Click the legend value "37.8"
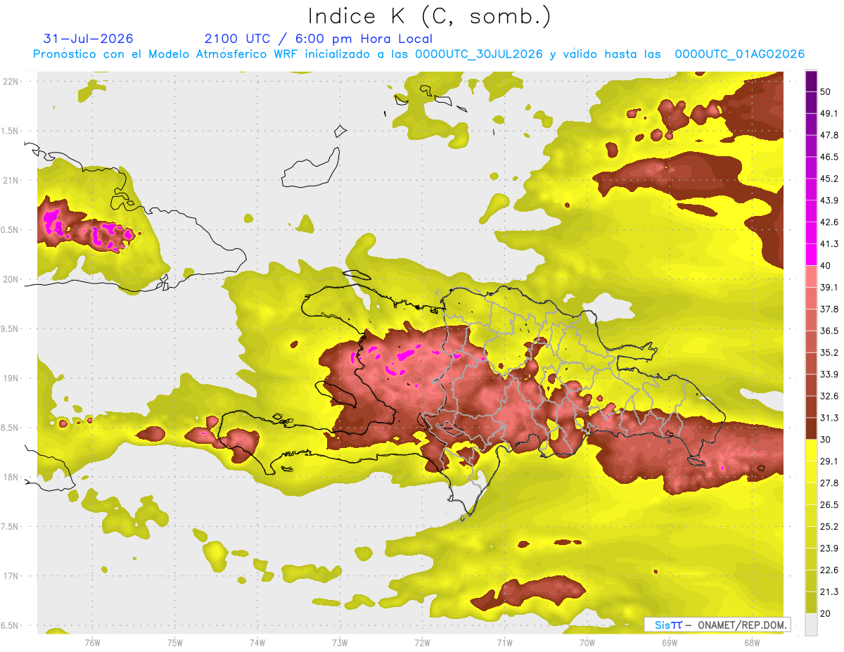Image resolution: width=844 pixels, height=652 pixels. pos(829,309)
